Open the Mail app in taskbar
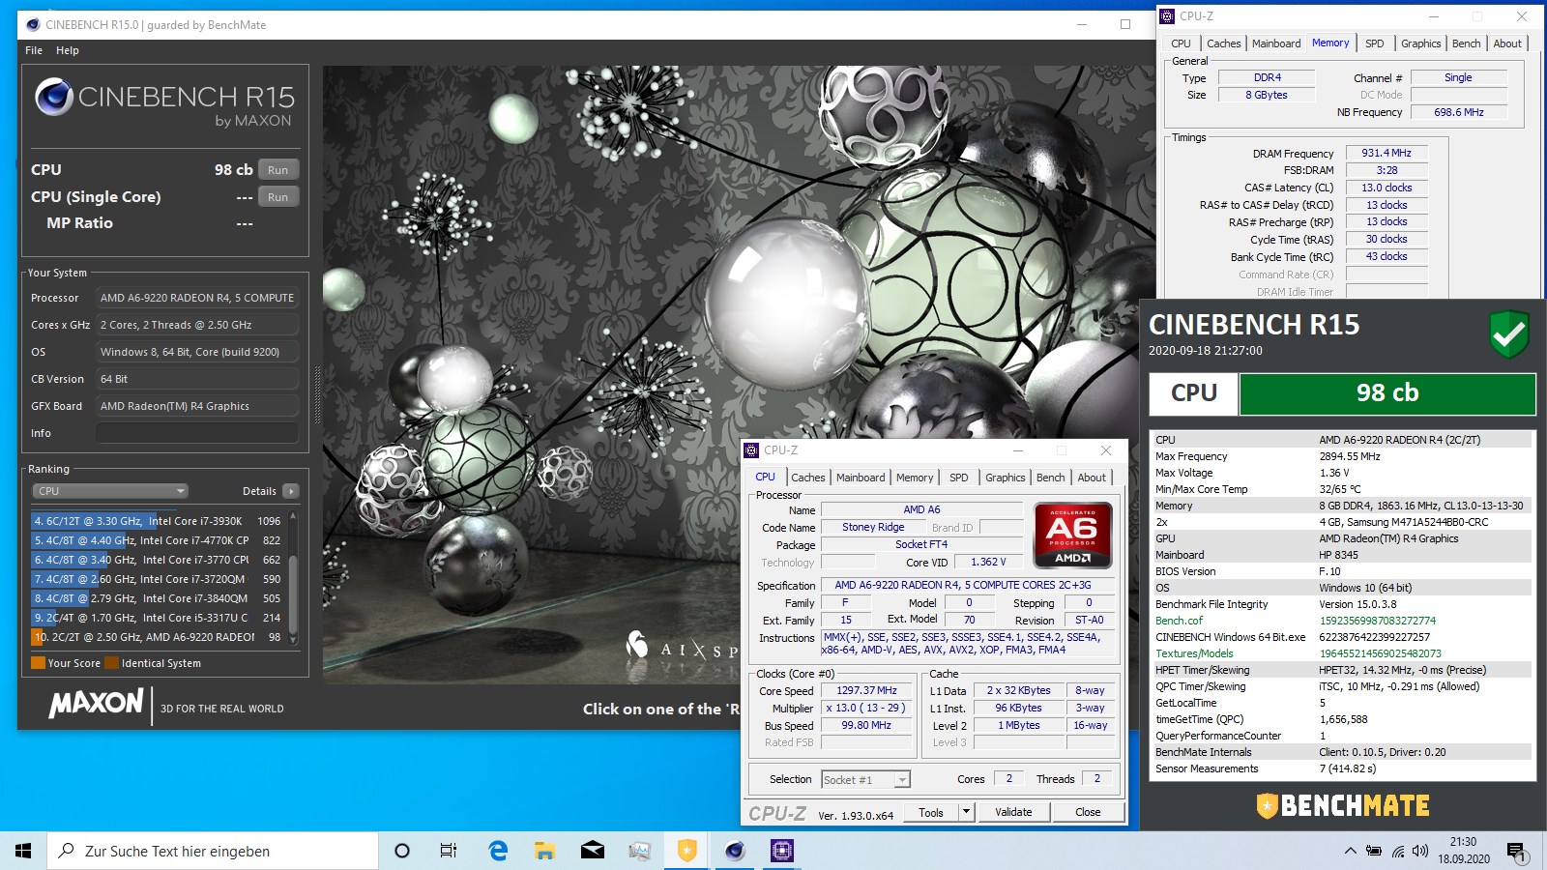Viewport: 1547px width, 870px height. pyautogui.click(x=593, y=851)
